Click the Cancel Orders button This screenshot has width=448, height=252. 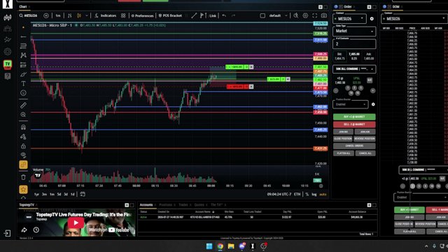354,146
